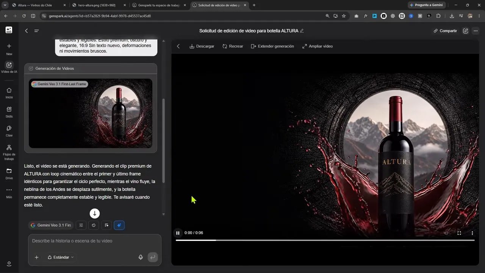Start voice input with the microphone icon
This screenshot has height=273, width=485.
click(x=141, y=257)
